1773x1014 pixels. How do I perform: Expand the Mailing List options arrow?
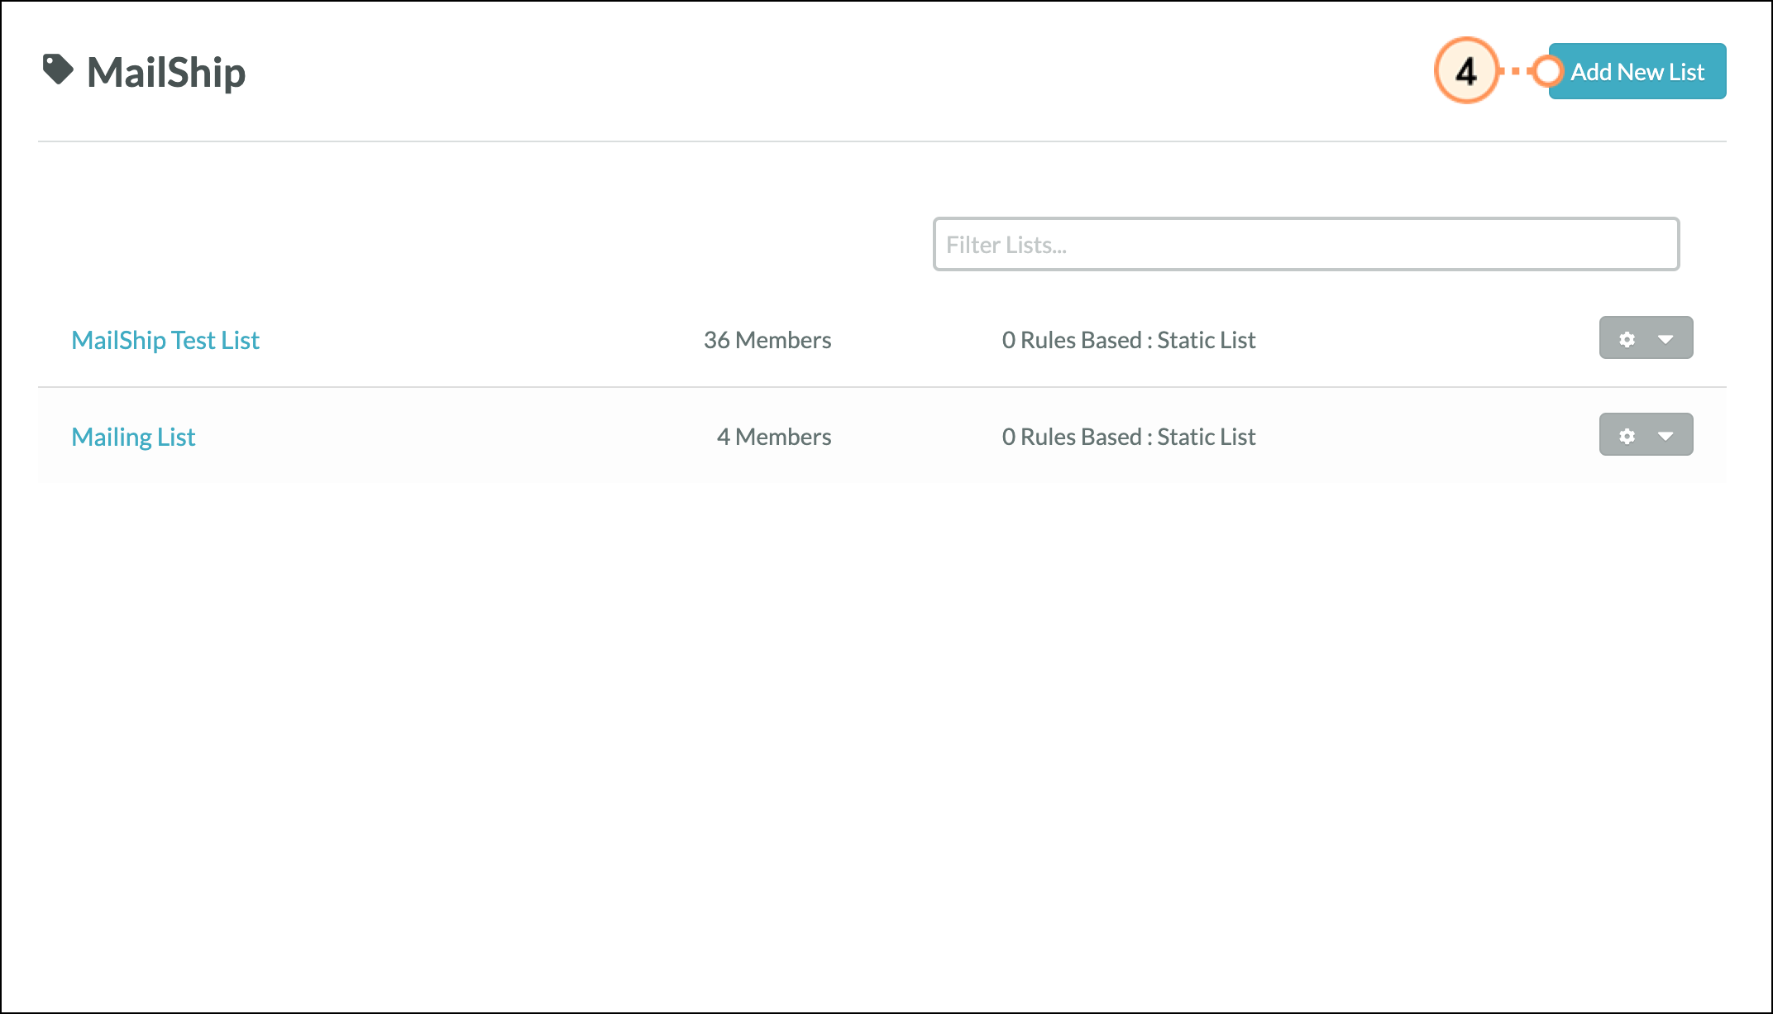tap(1665, 436)
